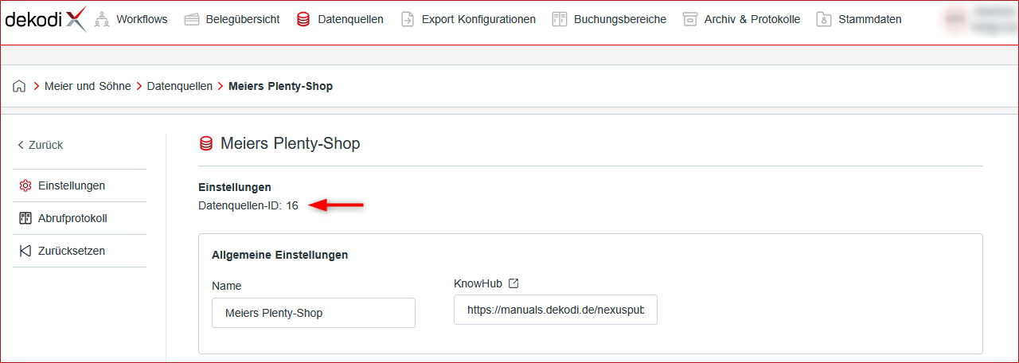The height and width of the screenshot is (363, 1019).
Task: Go to Meier und Söhne breadcrumb
Action: 88,86
